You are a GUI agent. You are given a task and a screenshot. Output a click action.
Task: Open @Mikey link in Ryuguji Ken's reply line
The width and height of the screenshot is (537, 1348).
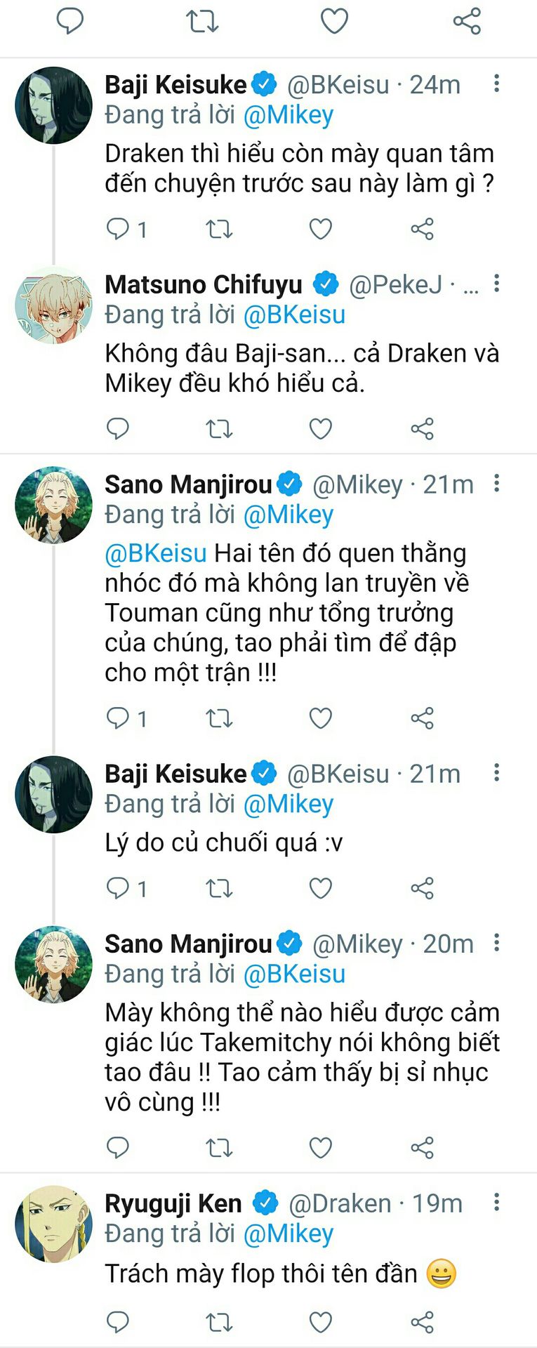[x=288, y=1234]
